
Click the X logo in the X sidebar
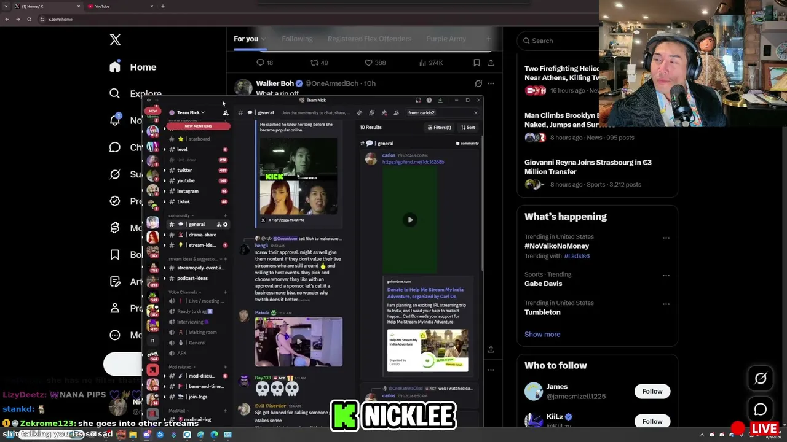115,40
